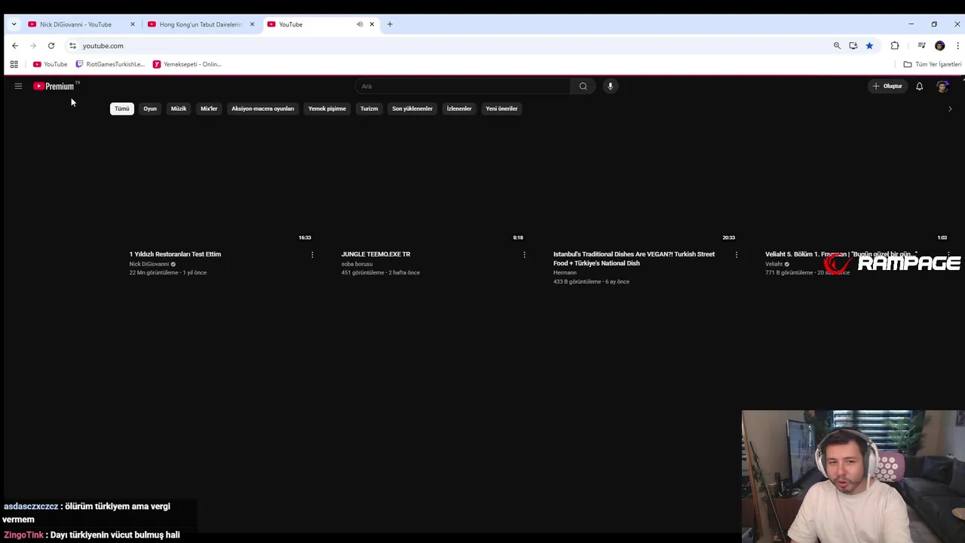
Task: Select the 'Mix'ler' filter chip
Action: [209, 109]
